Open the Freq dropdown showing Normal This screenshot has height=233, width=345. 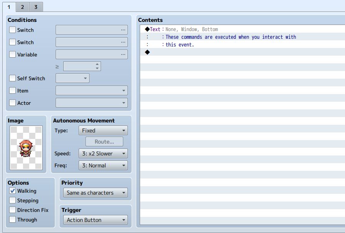(103, 165)
